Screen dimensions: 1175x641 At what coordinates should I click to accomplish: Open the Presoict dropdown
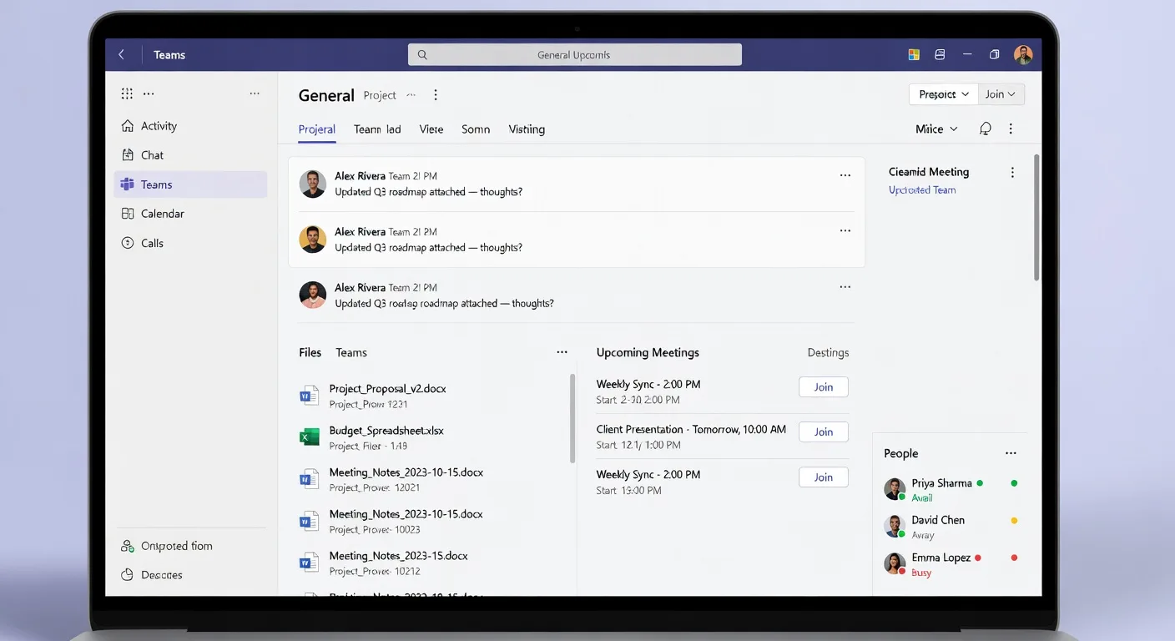[943, 93]
